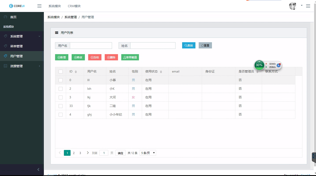Image resolution: width=316 pixels, height=176 pixels.
Task: Open the CRM模块 top menu
Action: pyautogui.click(x=74, y=6)
